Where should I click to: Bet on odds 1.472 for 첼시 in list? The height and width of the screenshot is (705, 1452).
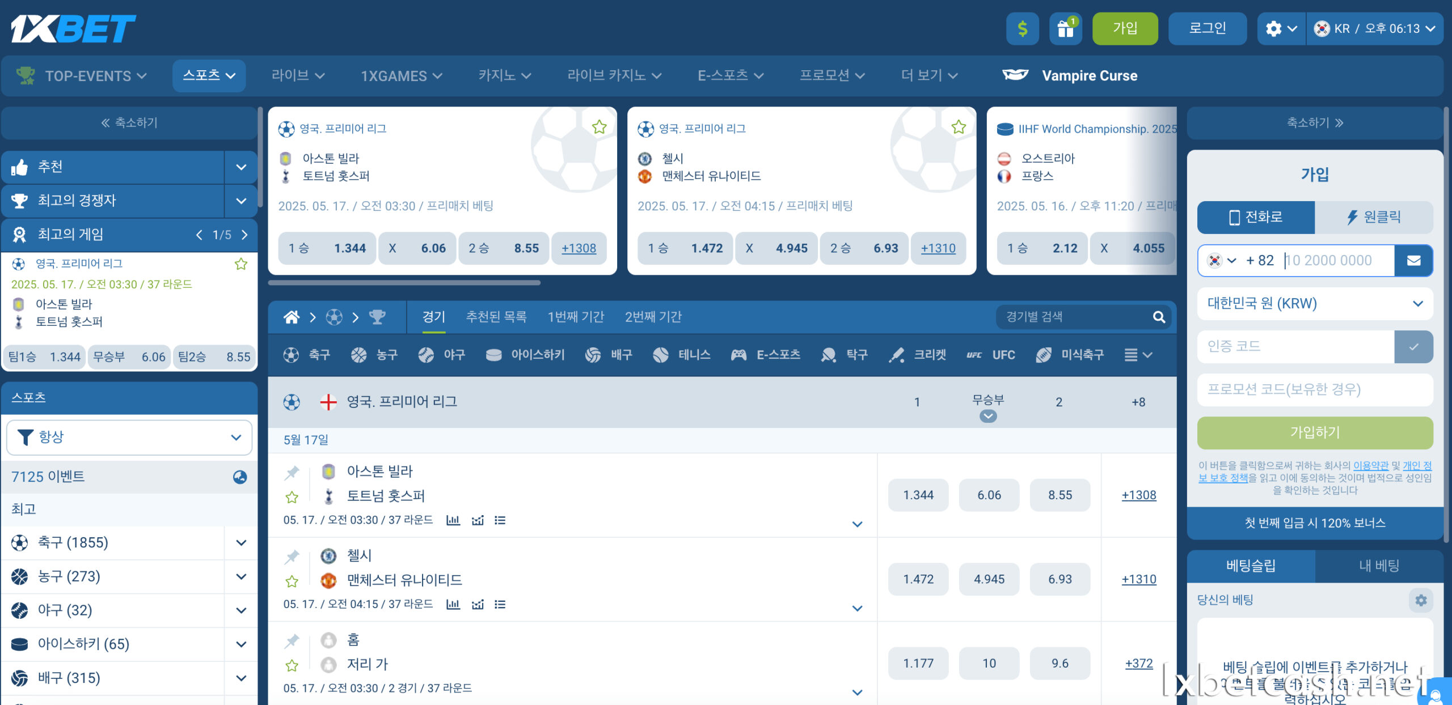(x=918, y=579)
